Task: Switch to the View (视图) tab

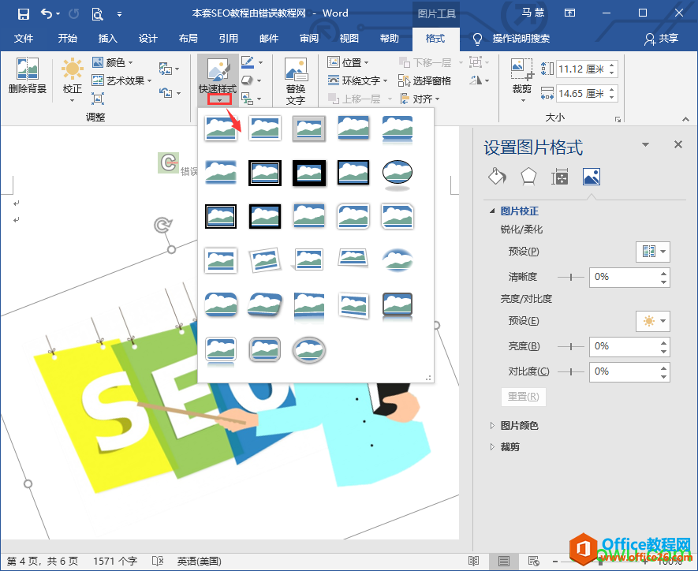Action: click(349, 39)
